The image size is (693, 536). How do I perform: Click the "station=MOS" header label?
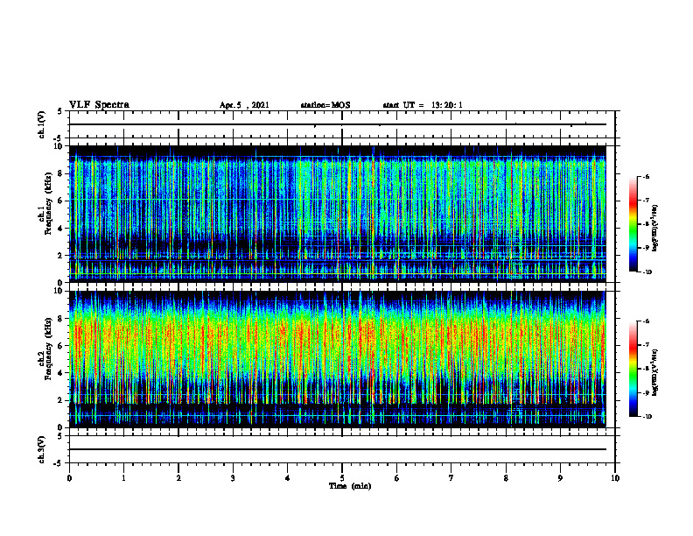(325, 105)
